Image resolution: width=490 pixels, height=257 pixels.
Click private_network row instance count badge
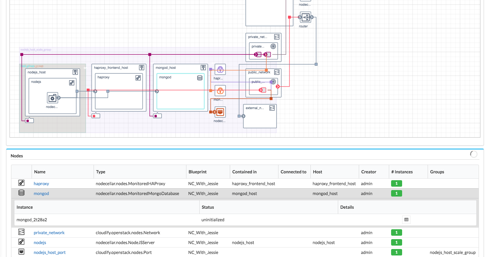click(x=396, y=233)
